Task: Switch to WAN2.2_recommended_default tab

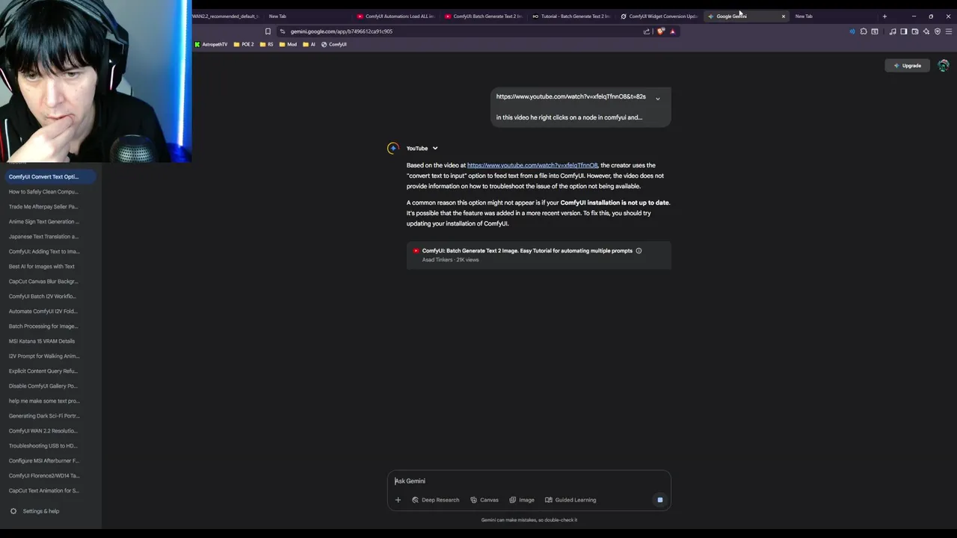Action: [x=227, y=16]
